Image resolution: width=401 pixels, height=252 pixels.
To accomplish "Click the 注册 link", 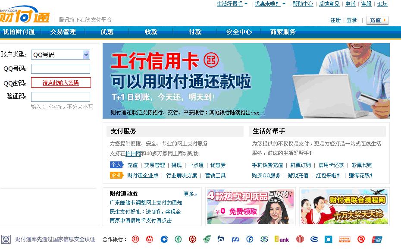I will 335,20.
